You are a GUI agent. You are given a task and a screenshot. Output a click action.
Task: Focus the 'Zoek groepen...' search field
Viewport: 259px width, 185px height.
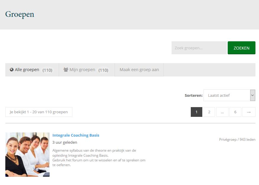pos(199,48)
